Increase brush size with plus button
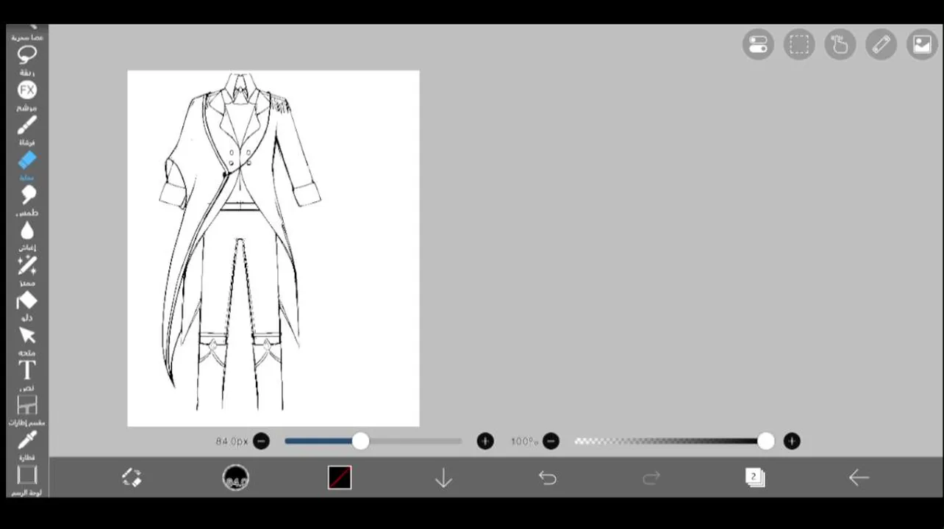This screenshot has height=529, width=944. [x=485, y=441]
